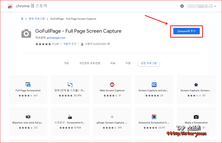The width and height of the screenshot is (222, 143).
Task: Click the 8,908 rating count
Action: pyautogui.click(x=78, y=127)
